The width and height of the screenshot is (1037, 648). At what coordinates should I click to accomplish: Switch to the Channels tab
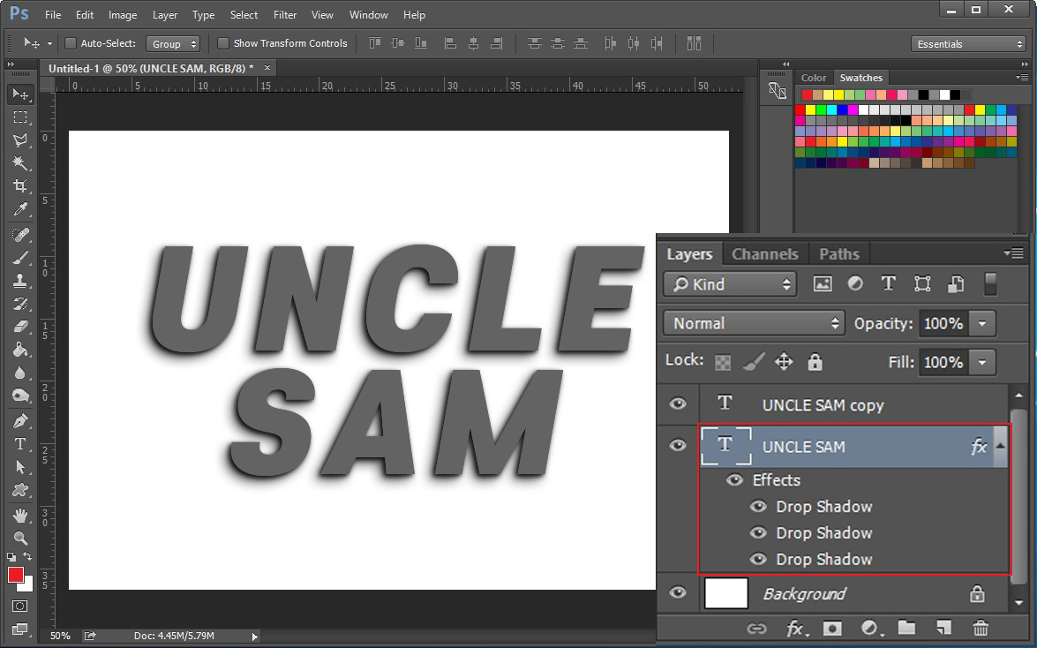tap(764, 254)
